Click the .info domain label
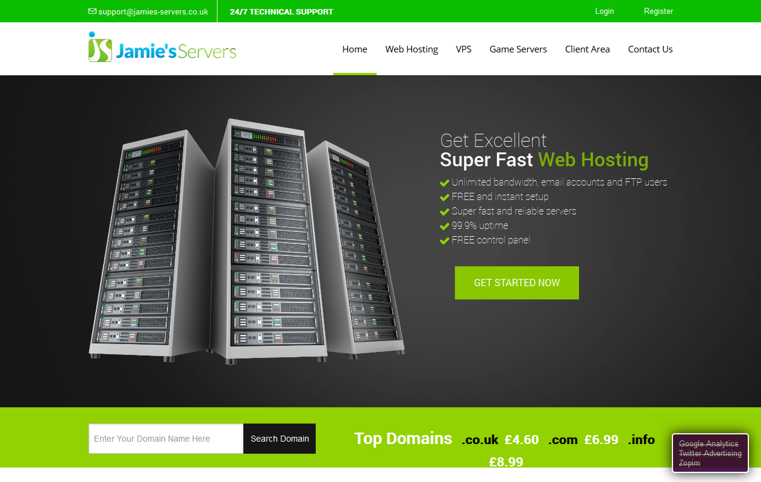This screenshot has height=482, width=761. click(x=641, y=440)
